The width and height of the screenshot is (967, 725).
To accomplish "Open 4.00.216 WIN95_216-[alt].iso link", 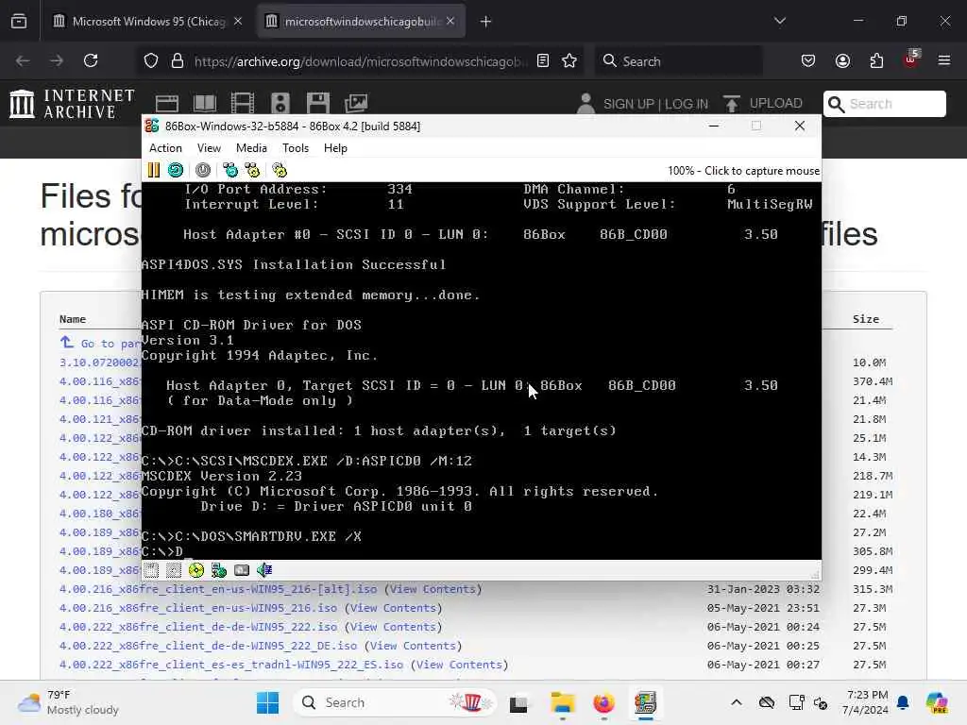I will click(x=218, y=589).
